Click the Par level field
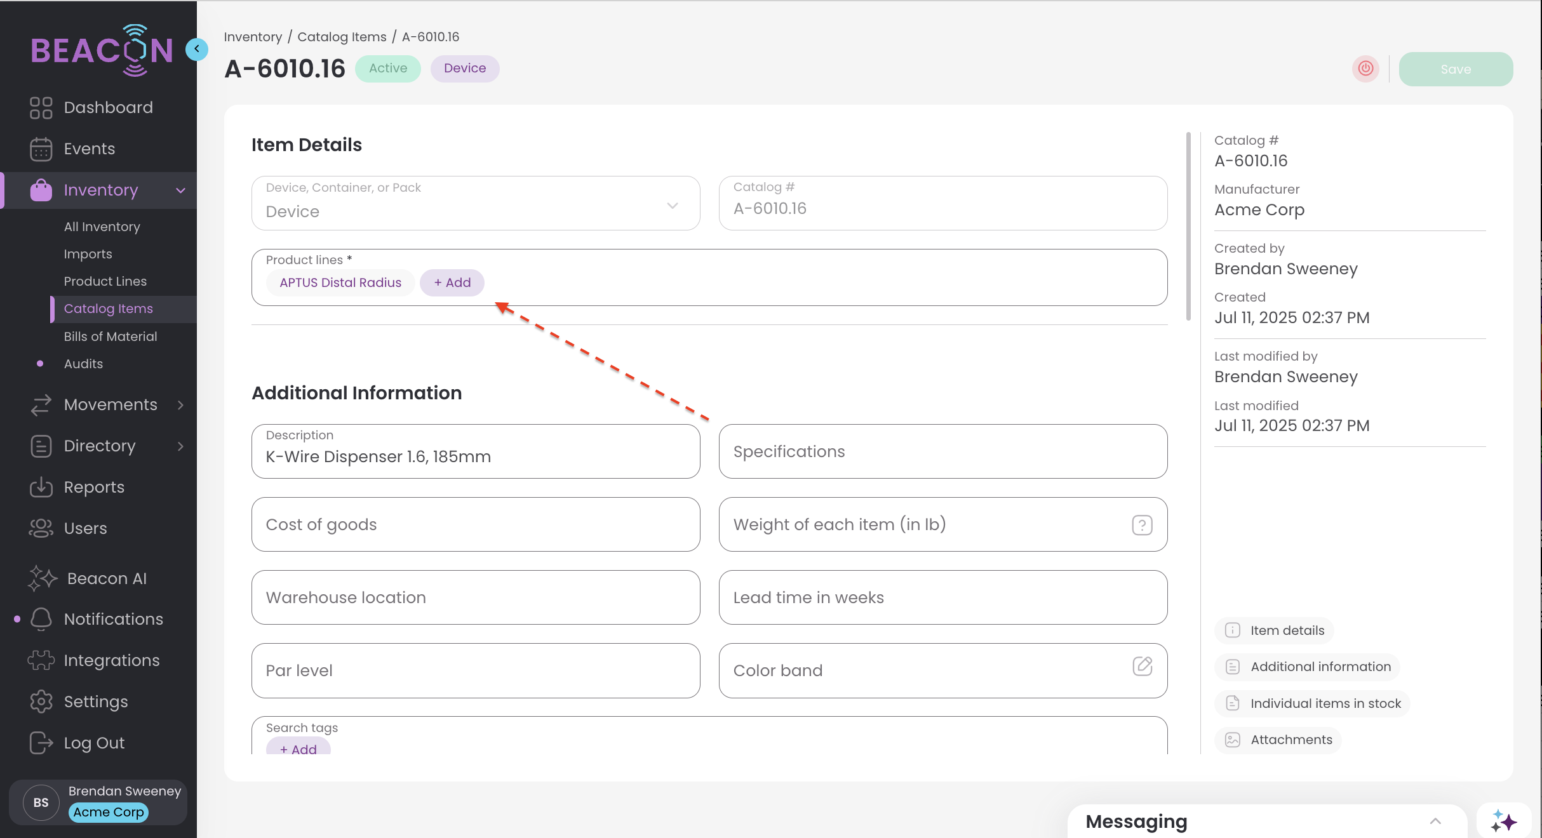Image resolution: width=1542 pixels, height=838 pixels. (x=476, y=670)
